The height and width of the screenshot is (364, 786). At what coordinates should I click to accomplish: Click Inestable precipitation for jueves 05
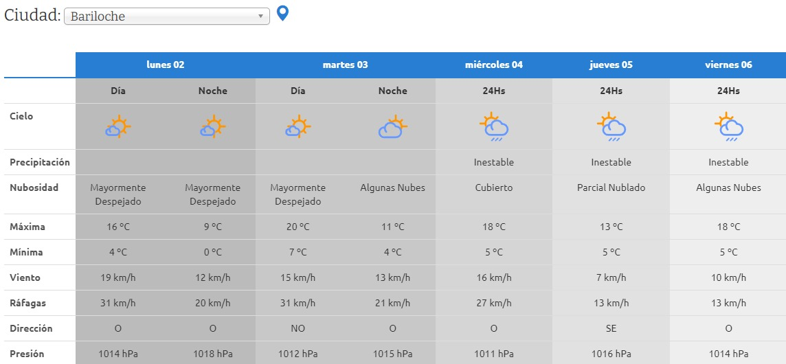tap(611, 162)
